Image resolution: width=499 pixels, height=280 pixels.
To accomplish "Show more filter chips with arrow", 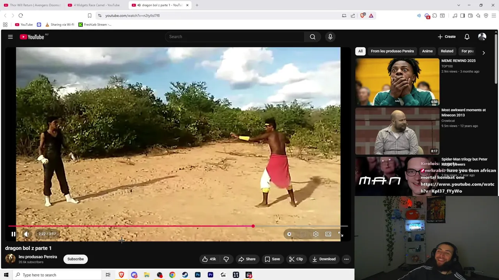I will point(484,52).
